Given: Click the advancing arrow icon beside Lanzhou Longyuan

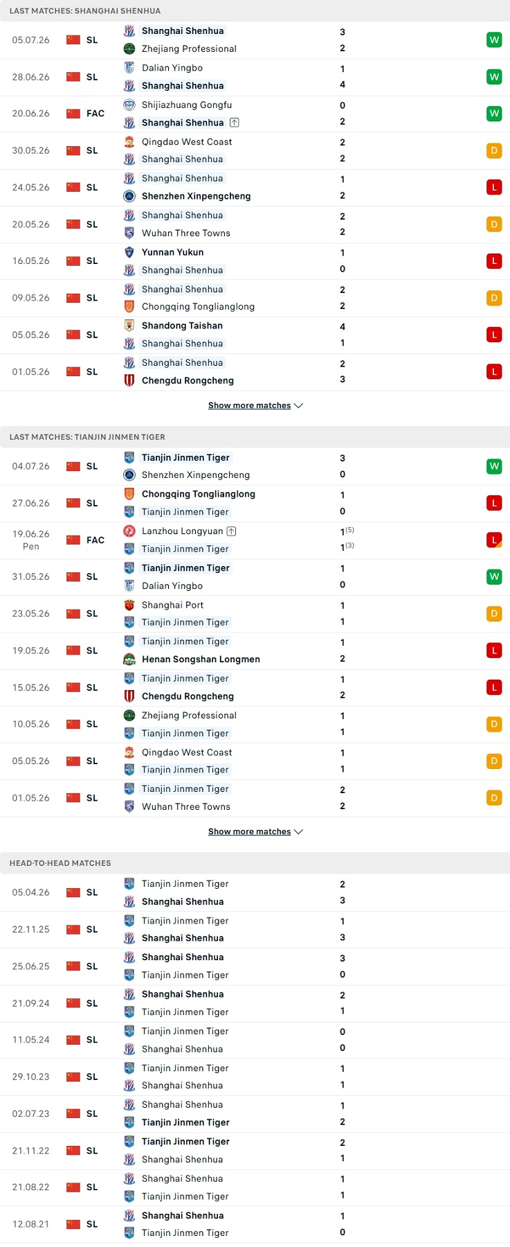Looking at the screenshot, I should [231, 531].
